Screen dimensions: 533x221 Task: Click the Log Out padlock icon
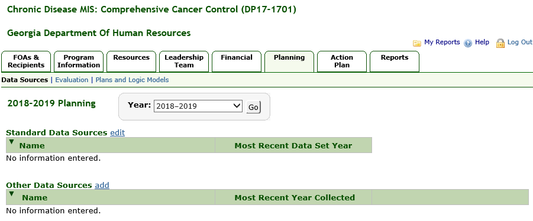(x=500, y=43)
